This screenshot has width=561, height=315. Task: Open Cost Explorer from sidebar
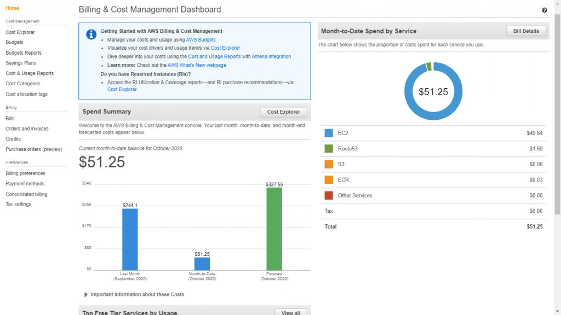[20, 32]
